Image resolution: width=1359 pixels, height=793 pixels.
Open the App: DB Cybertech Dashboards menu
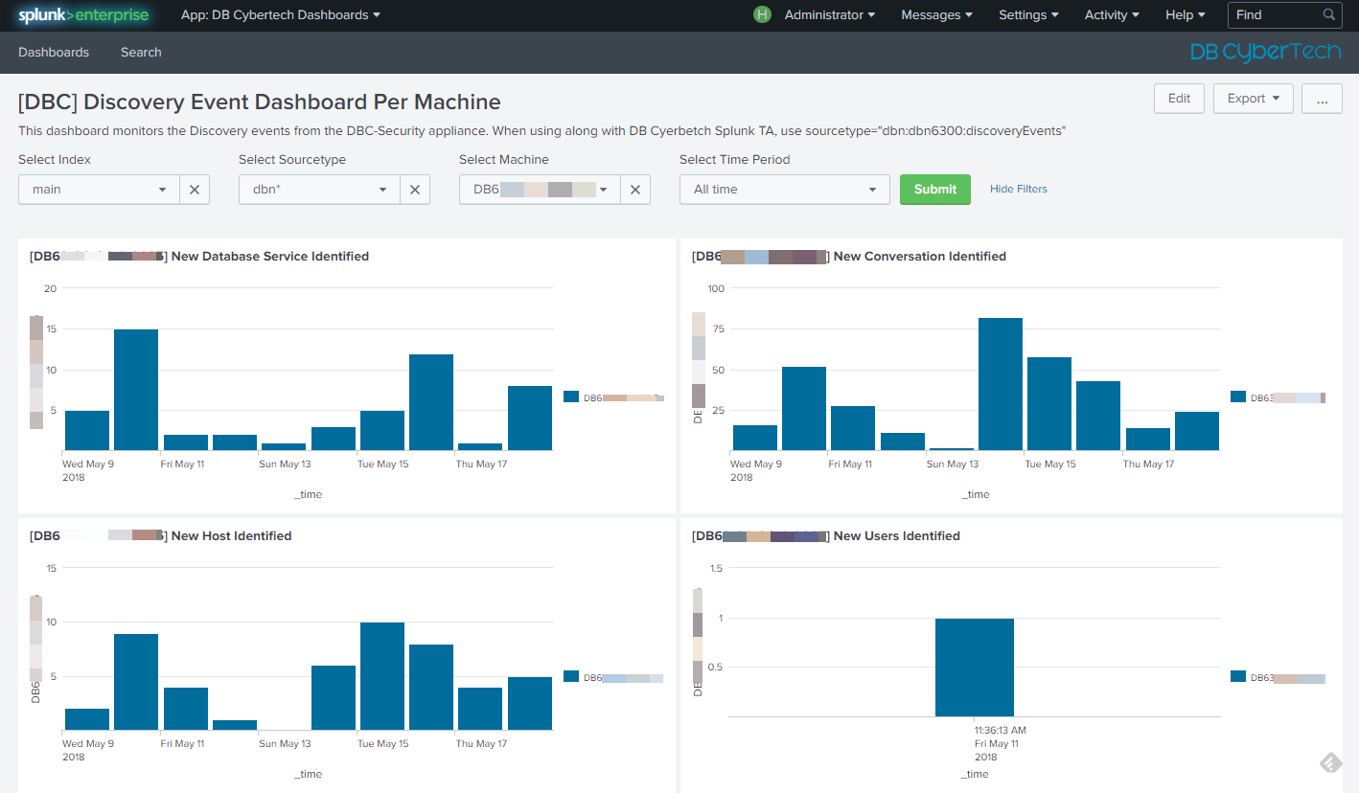[281, 15]
